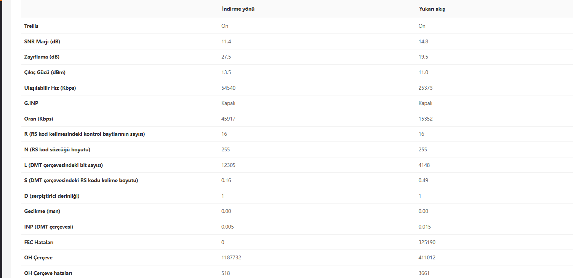Viewport: 573px width, 278px height.
Task: Select upstream SNR margin value 14.8
Action: 423,41
